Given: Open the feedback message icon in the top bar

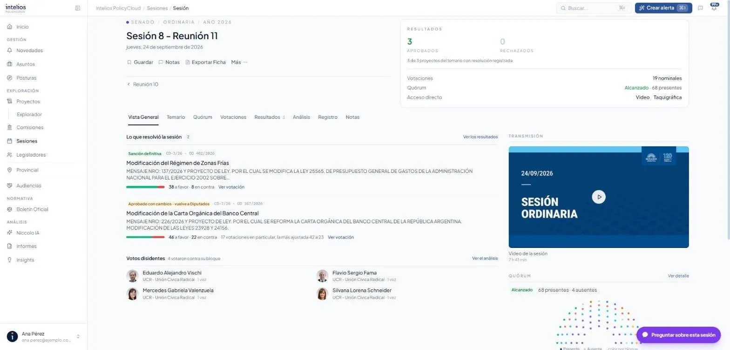Looking at the screenshot, I should 700,8.
